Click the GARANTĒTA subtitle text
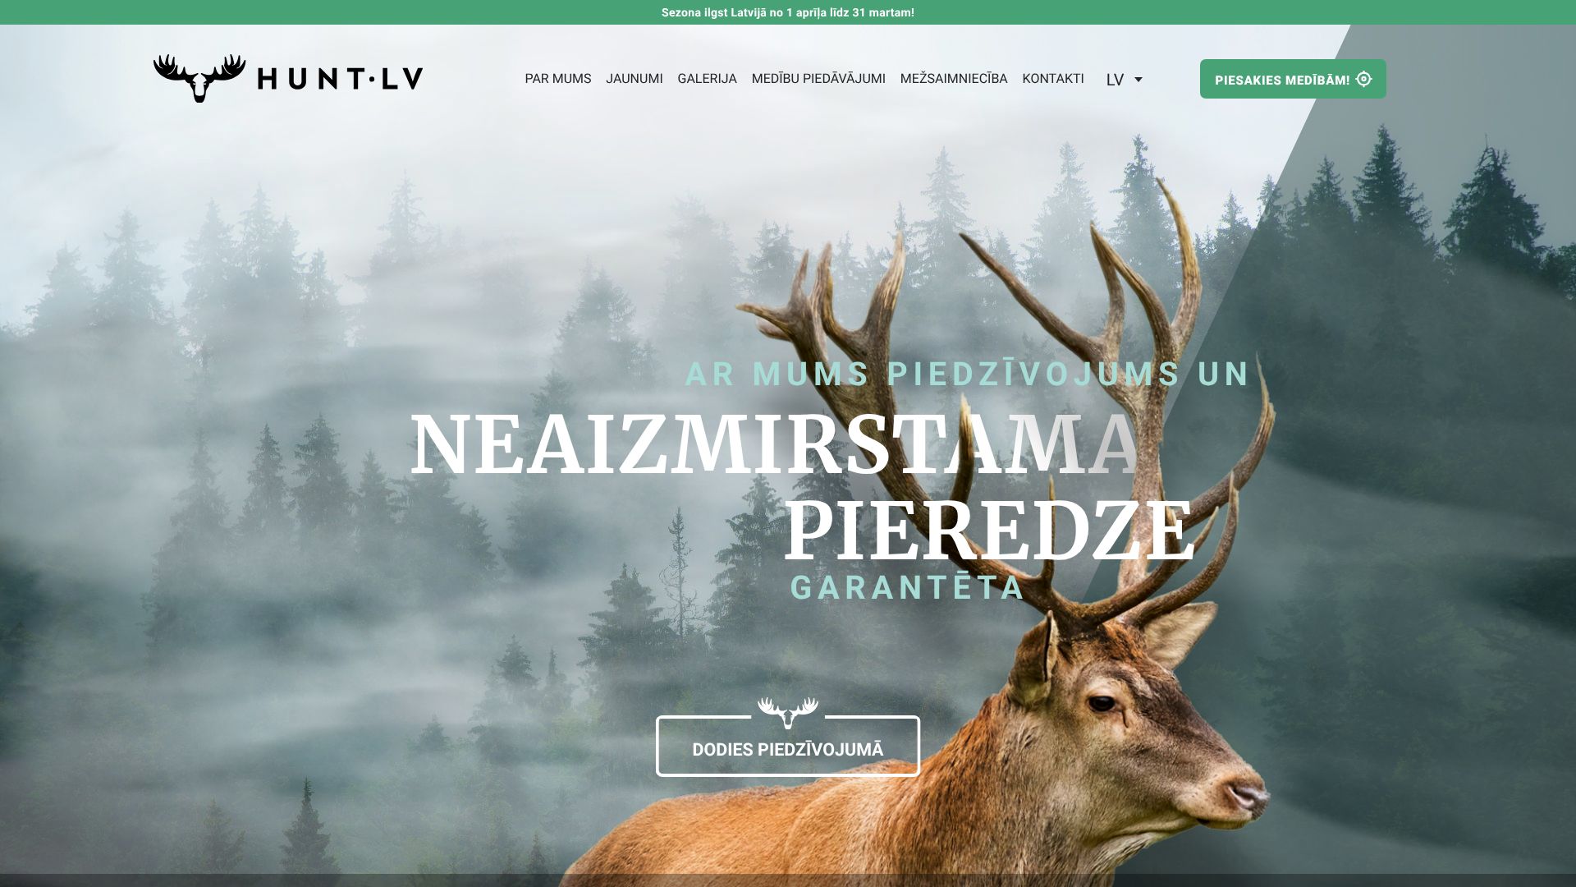The height and width of the screenshot is (887, 1576). (x=907, y=587)
